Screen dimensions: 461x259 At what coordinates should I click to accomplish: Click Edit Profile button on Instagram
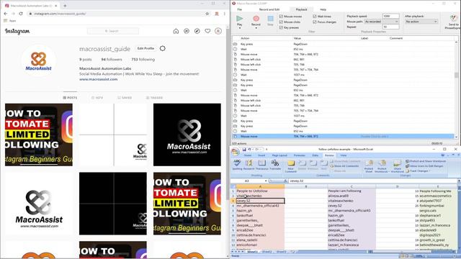(146, 48)
